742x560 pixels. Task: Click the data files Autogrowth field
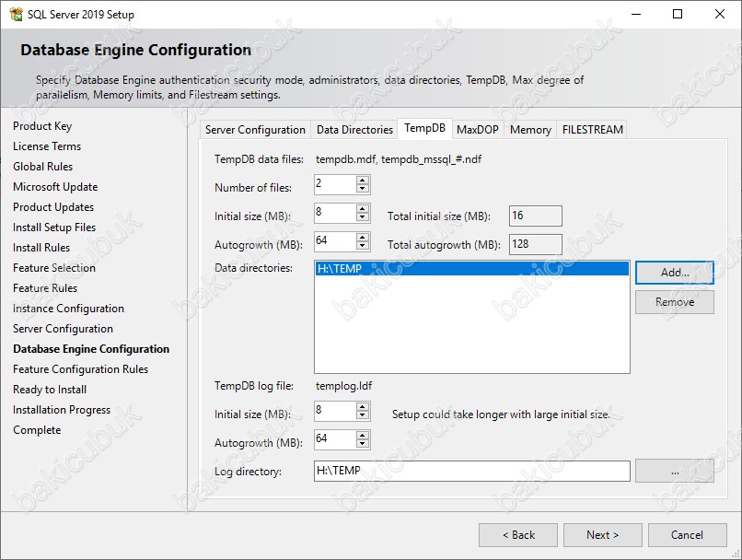335,241
